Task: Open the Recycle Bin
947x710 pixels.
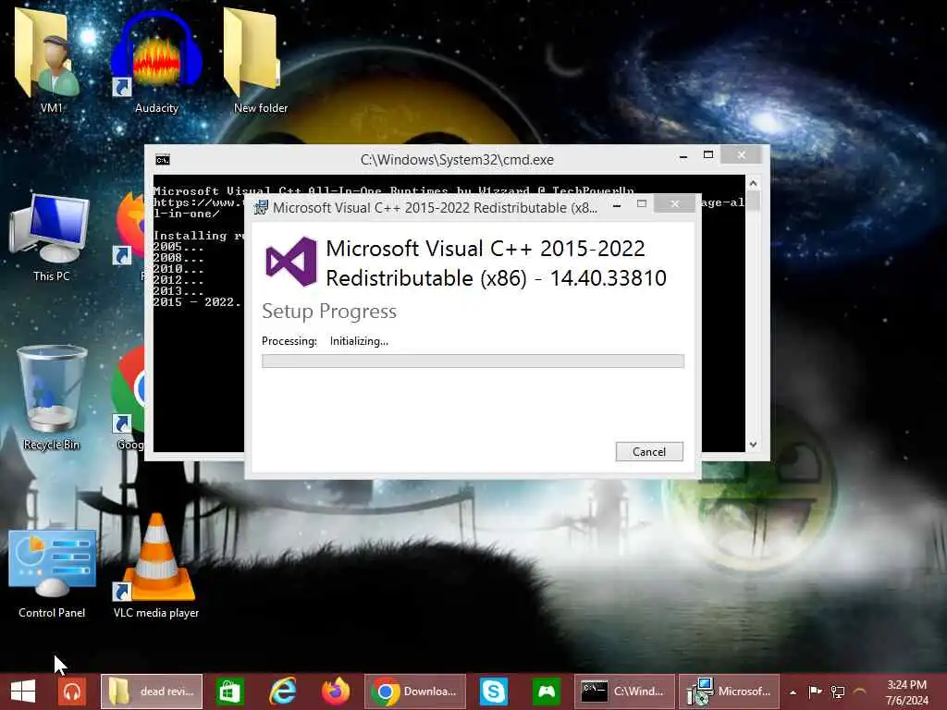Action: pyautogui.click(x=52, y=398)
